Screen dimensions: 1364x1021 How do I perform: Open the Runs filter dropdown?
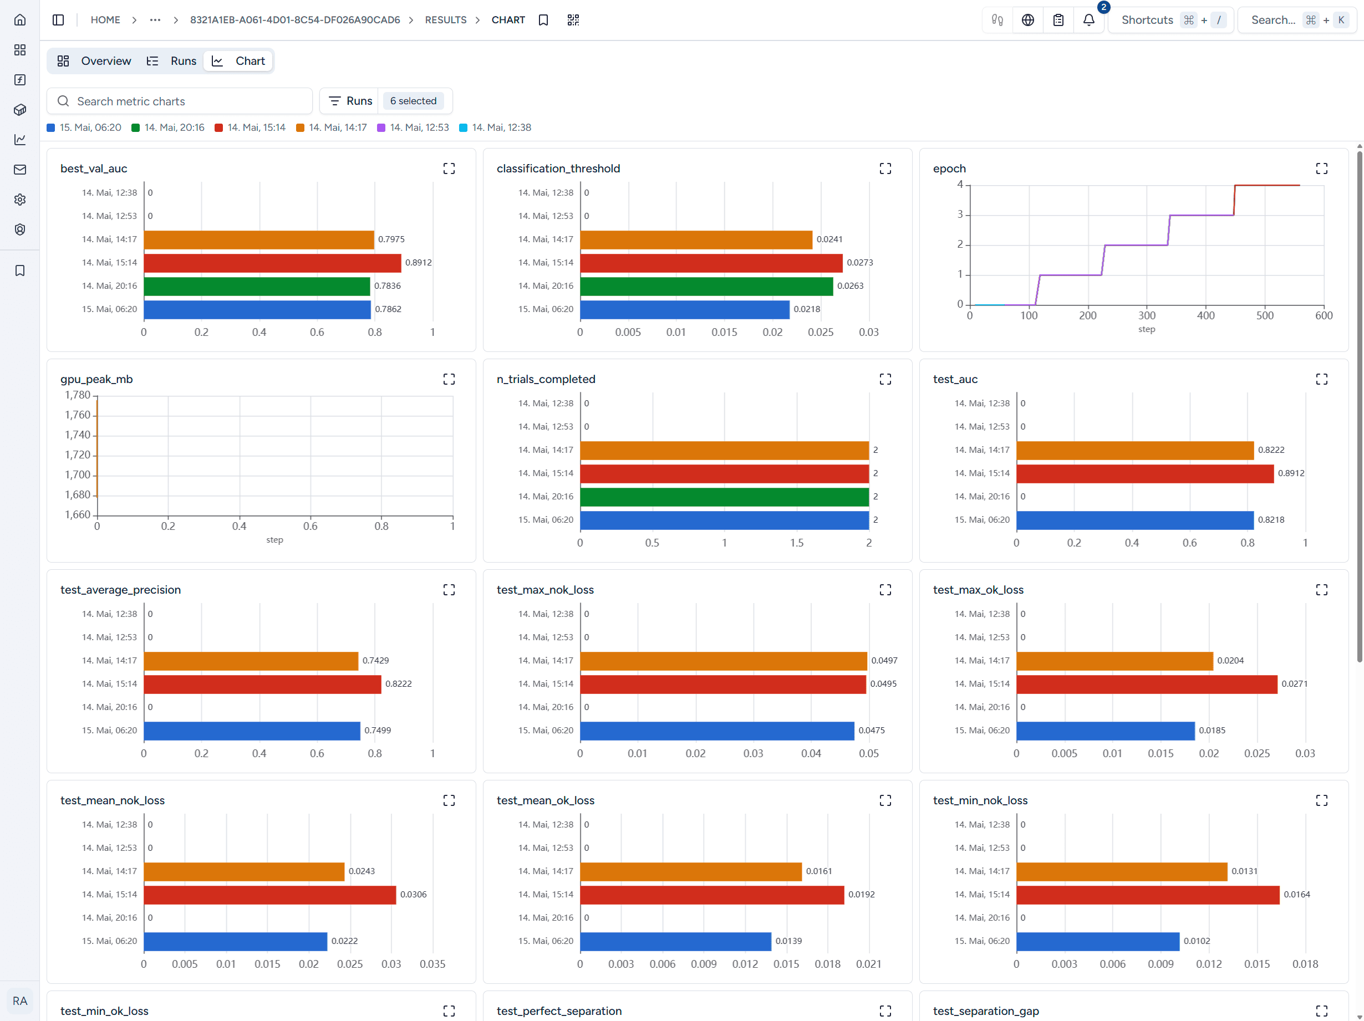click(x=386, y=101)
